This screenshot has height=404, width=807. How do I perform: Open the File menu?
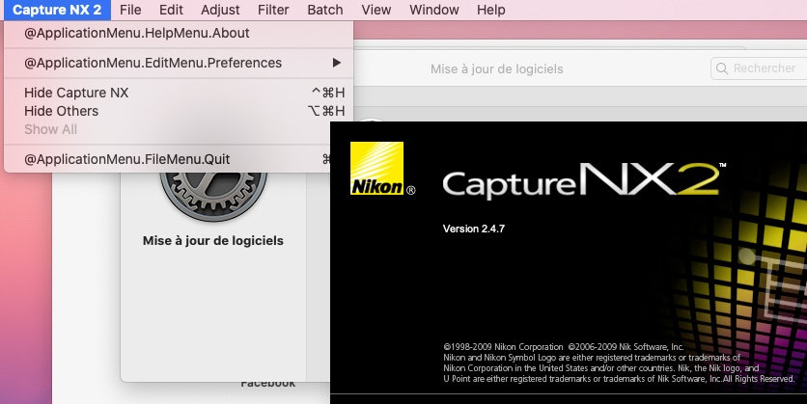point(130,10)
